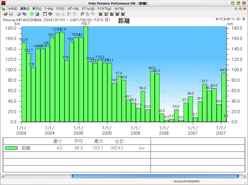Click the report chart icon numbered 5

[123, 14]
